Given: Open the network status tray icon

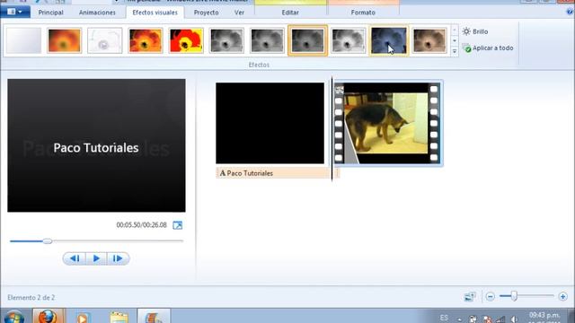Looking at the screenshot, I should pos(500,319).
